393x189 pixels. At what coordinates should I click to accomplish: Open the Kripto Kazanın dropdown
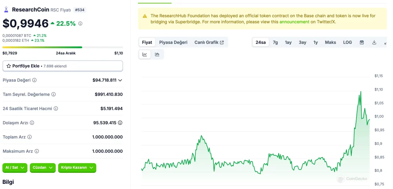(x=77, y=168)
